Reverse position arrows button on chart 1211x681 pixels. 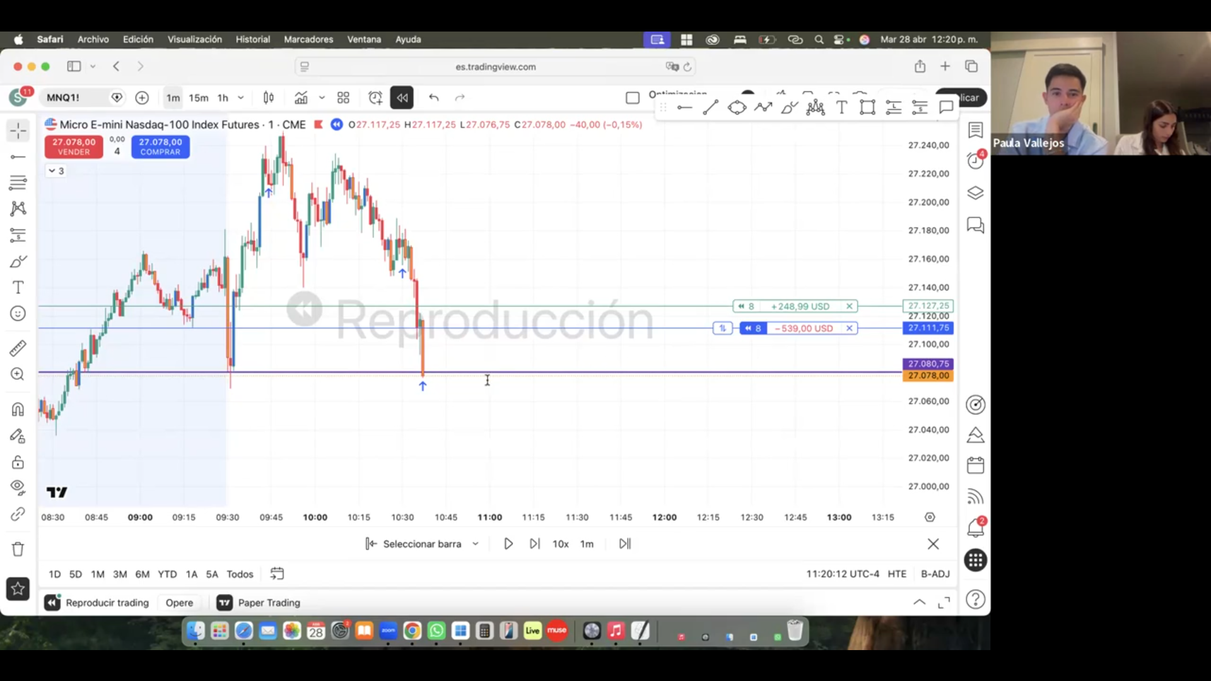pyautogui.click(x=723, y=329)
